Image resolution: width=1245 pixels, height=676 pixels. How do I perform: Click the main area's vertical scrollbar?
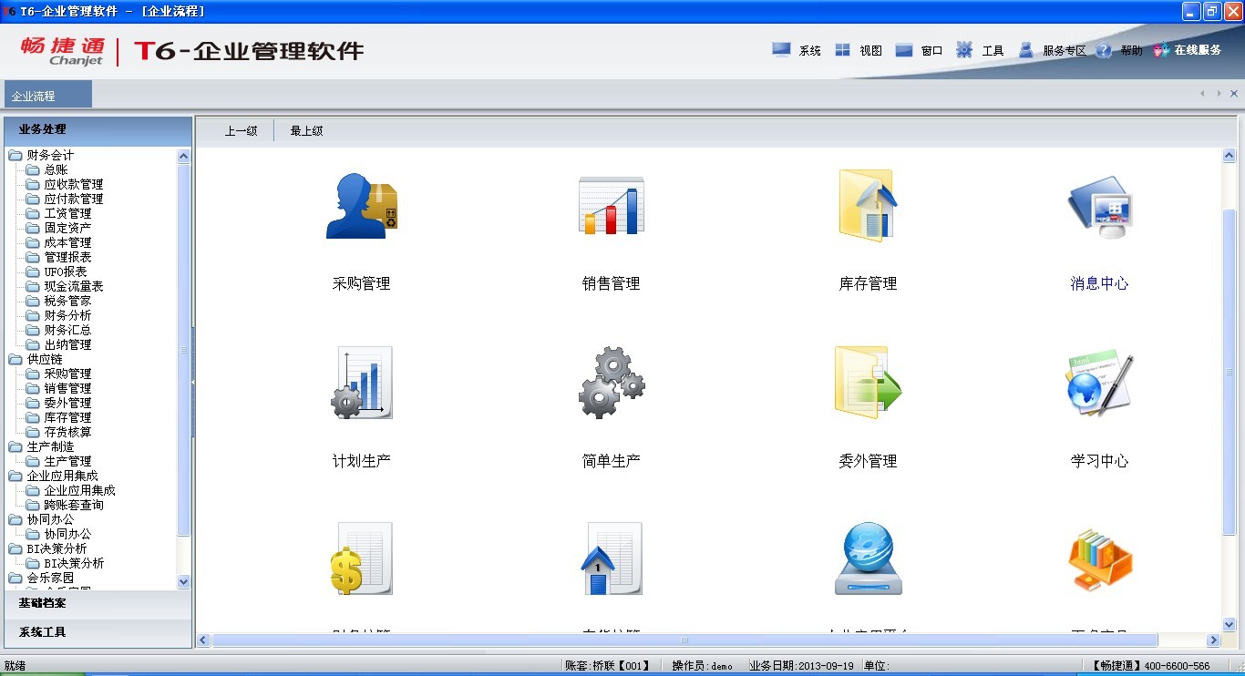(1229, 364)
